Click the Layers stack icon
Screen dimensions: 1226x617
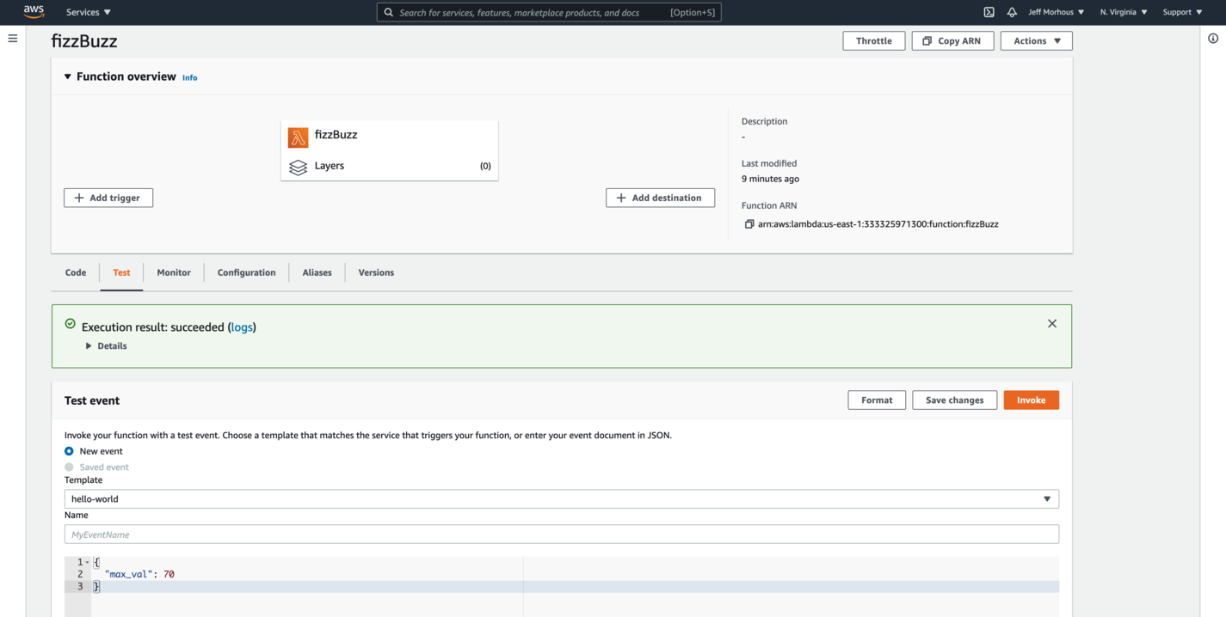click(298, 167)
